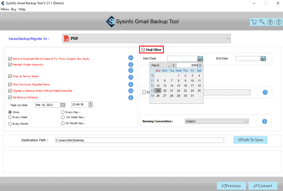Image resolution: width=283 pixels, height=191 pixels.
Task: Click the info icon beside Naming Convention
Action: tap(264, 121)
